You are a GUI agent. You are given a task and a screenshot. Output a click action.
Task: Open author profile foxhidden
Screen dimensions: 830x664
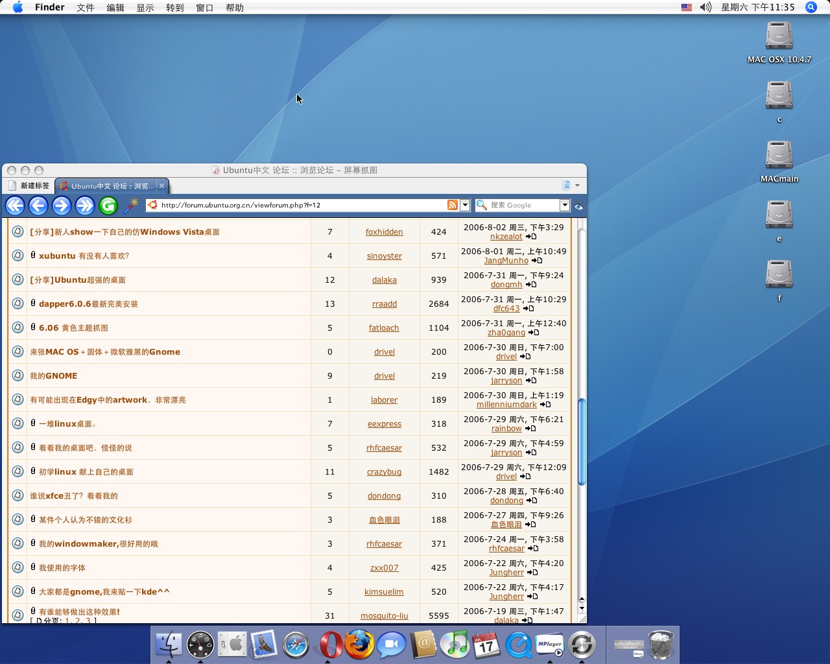pyautogui.click(x=384, y=232)
